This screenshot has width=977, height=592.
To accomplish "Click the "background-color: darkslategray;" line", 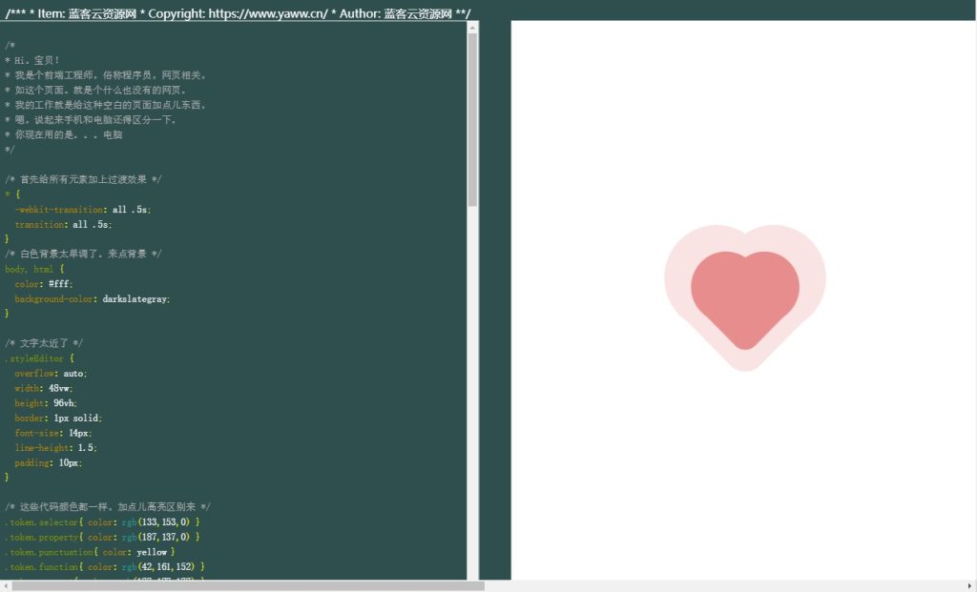I will [93, 298].
